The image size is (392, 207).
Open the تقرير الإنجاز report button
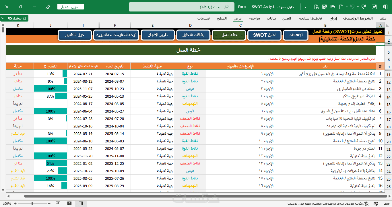point(158,35)
